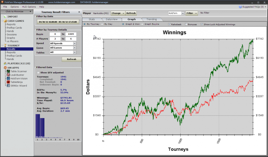Viewport: 268px width, 157px height.
Task: Open Reports under CASH GAMES
Action: pos(11,24)
